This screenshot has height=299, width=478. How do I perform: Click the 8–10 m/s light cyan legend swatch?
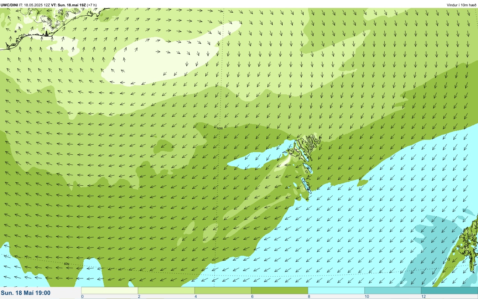click(x=336, y=290)
